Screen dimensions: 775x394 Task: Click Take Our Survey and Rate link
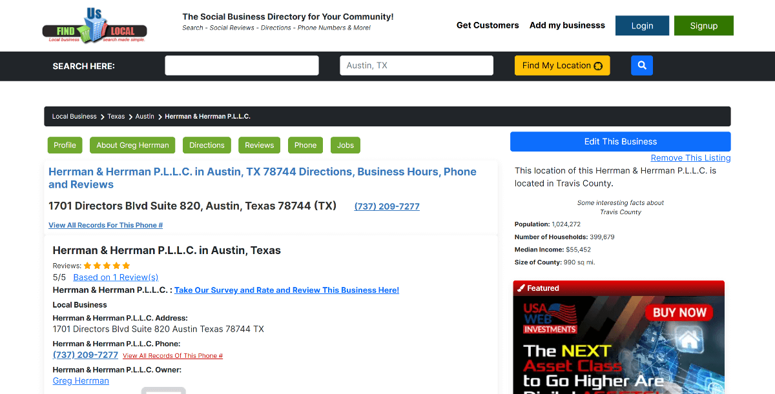(287, 290)
